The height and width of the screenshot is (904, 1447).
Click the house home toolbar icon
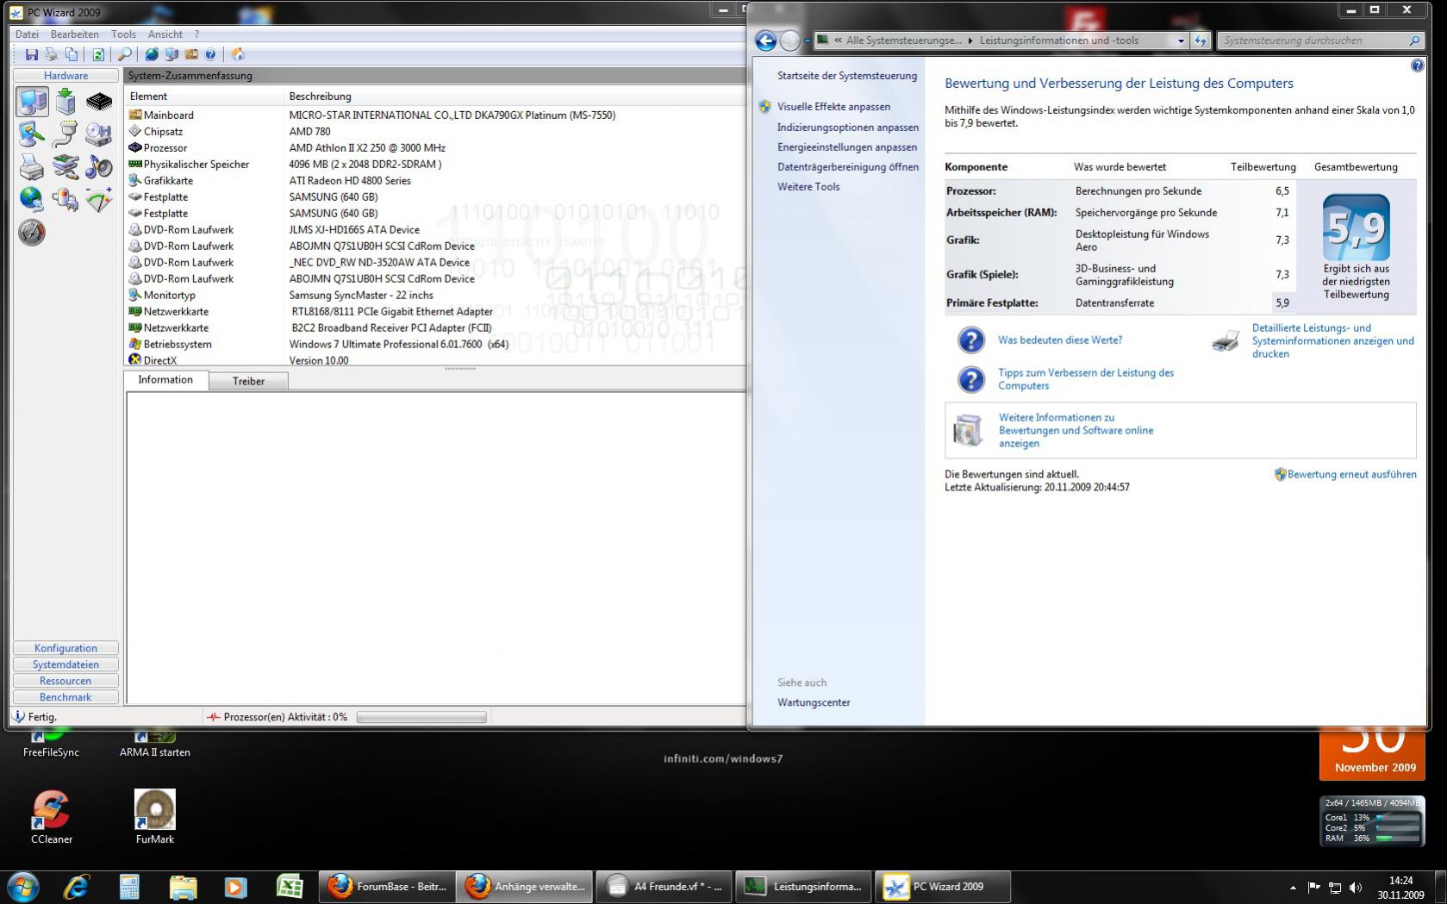coord(237,54)
